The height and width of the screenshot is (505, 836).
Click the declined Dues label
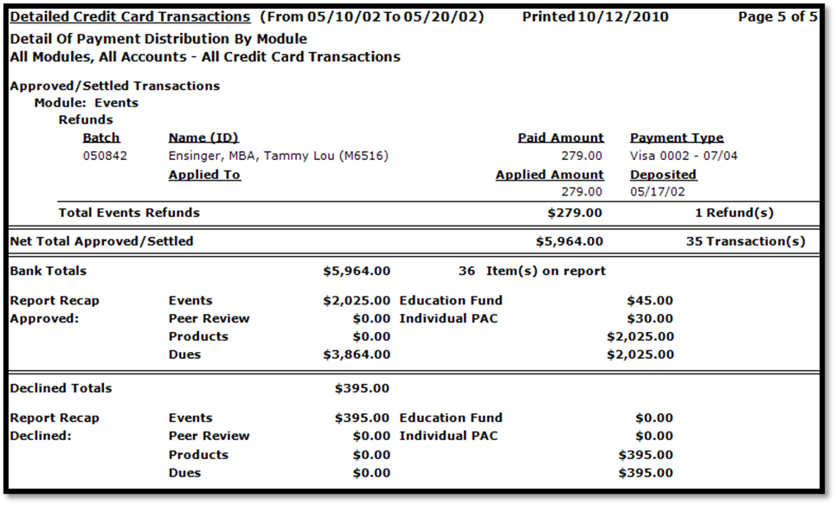tap(184, 473)
